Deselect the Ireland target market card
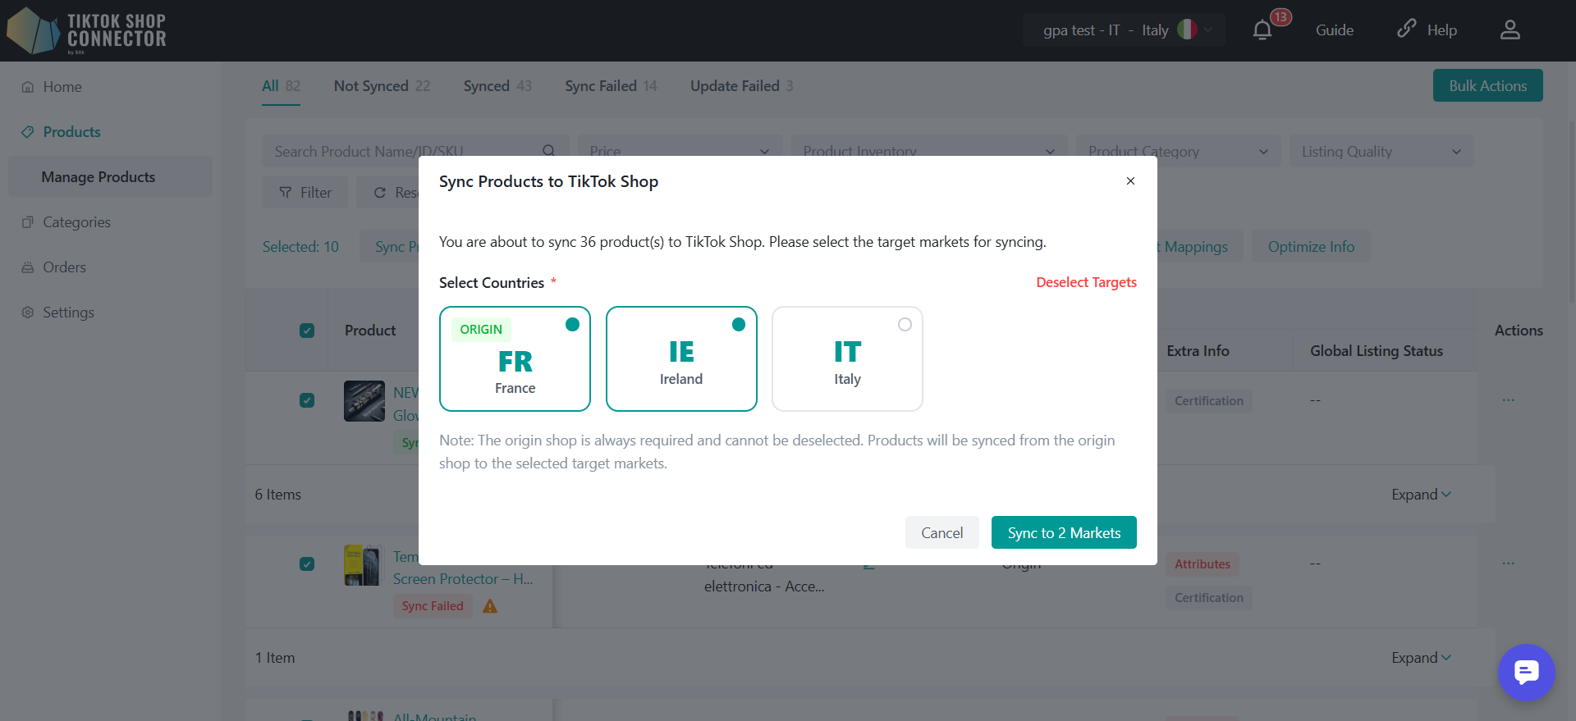This screenshot has width=1576, height=721. tap(681, 358)
